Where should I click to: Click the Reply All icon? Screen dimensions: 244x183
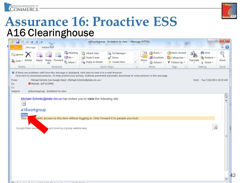pos(49,58)
